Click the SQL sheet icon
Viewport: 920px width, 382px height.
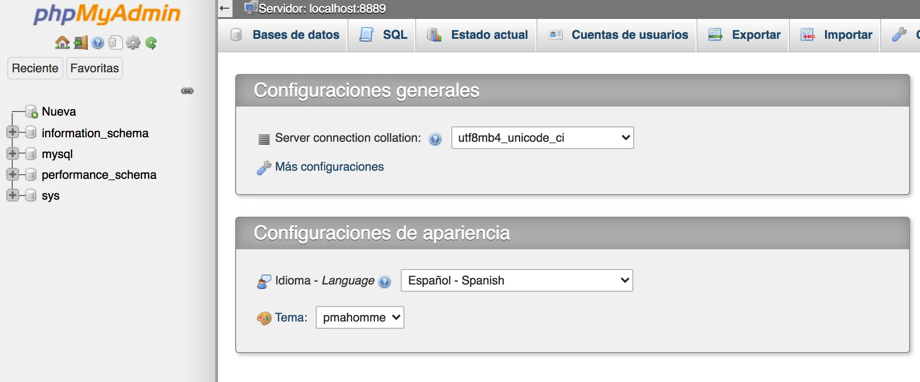[366, 35]
